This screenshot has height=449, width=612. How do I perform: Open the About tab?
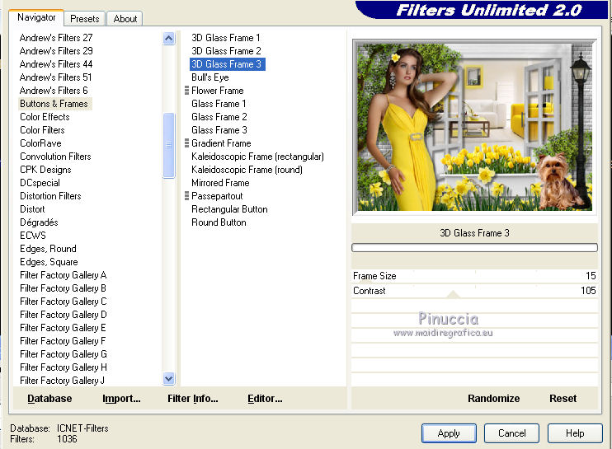125,19
